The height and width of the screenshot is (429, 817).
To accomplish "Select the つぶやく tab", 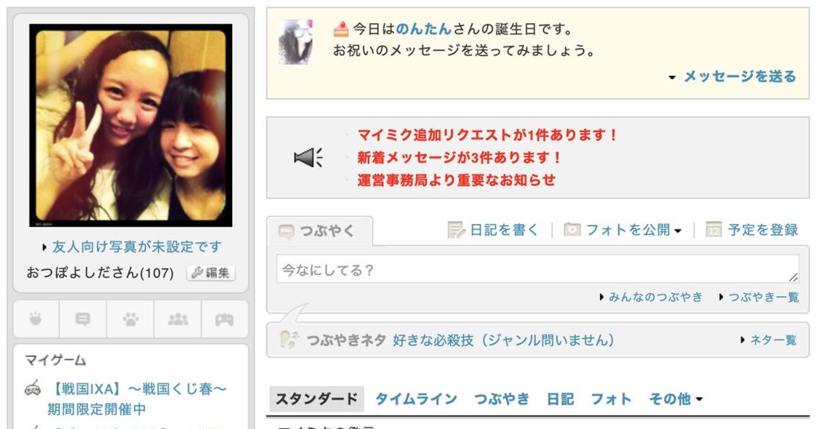I will (319, 231).
